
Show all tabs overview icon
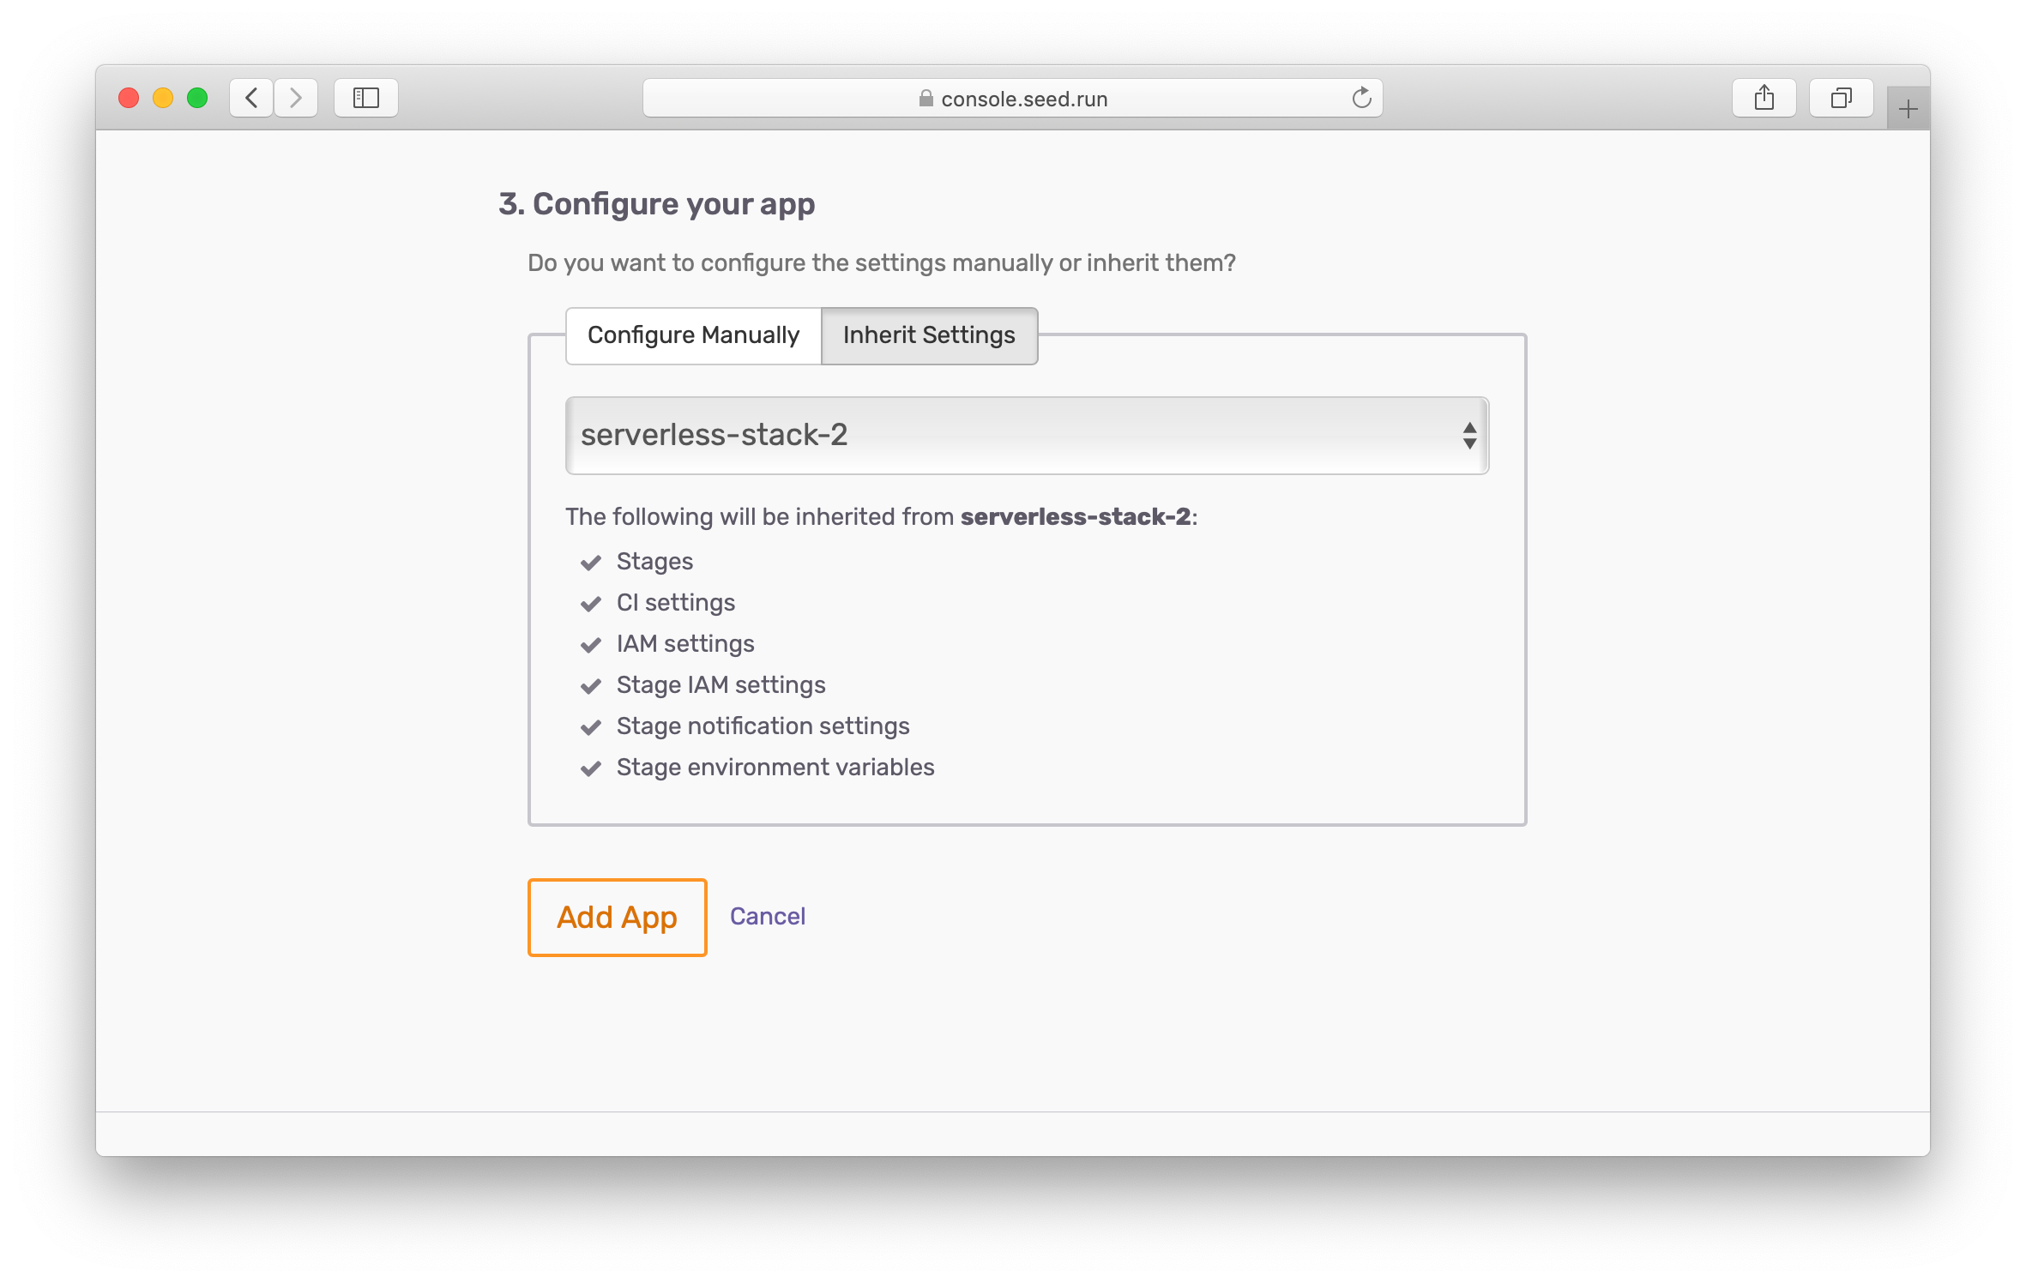pyautogui.click(x=1841, y=98)
